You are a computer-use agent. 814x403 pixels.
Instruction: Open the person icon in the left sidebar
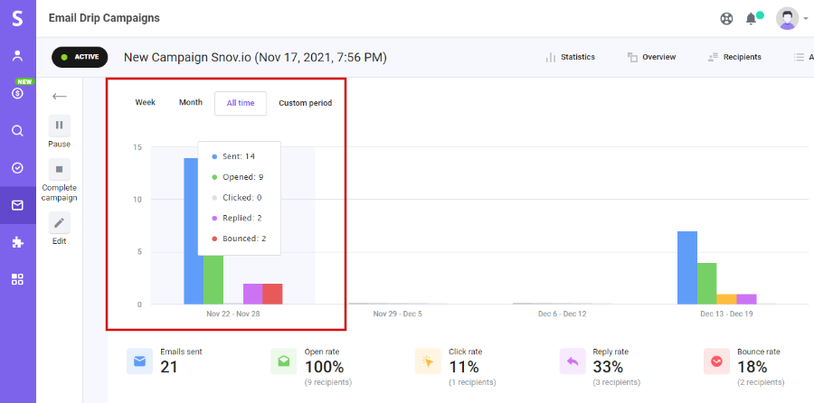point(17,56)
